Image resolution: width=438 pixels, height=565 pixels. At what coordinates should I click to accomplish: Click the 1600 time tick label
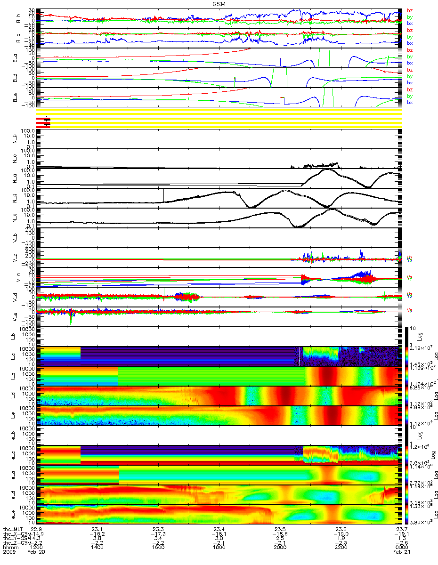pyautogui.click(x=158, y=548)
